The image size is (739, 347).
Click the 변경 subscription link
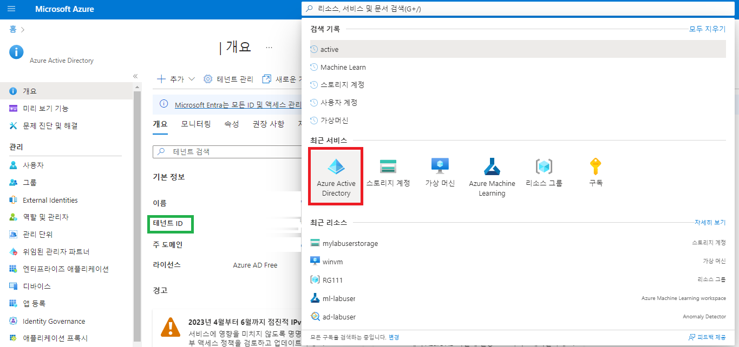pos(394,337)
